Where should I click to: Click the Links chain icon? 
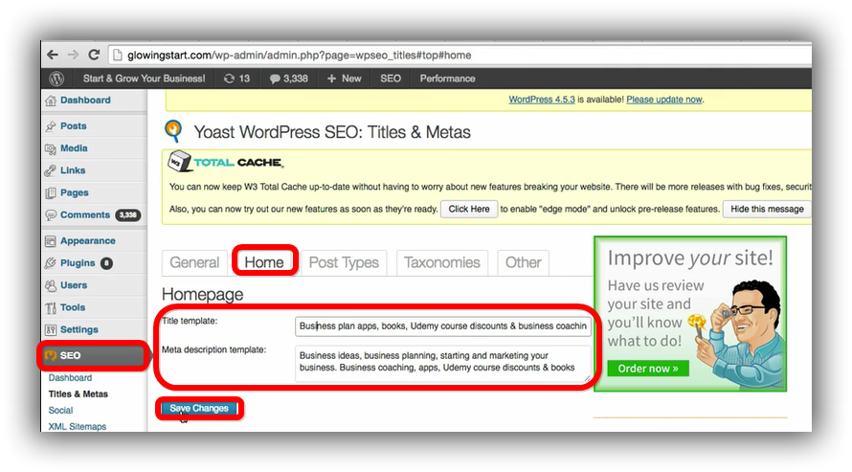click(x=51, y=170)
